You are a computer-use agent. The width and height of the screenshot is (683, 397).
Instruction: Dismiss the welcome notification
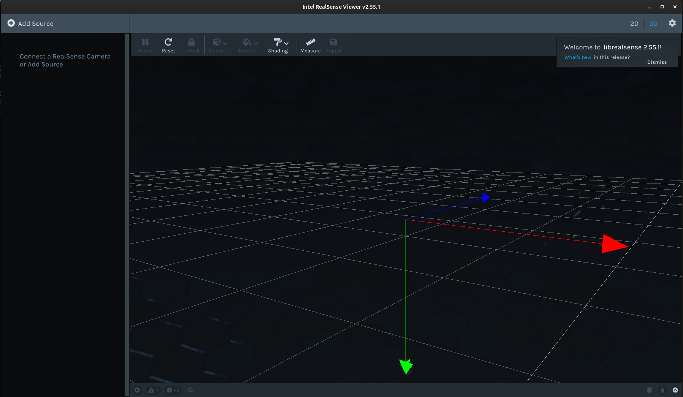657,62
